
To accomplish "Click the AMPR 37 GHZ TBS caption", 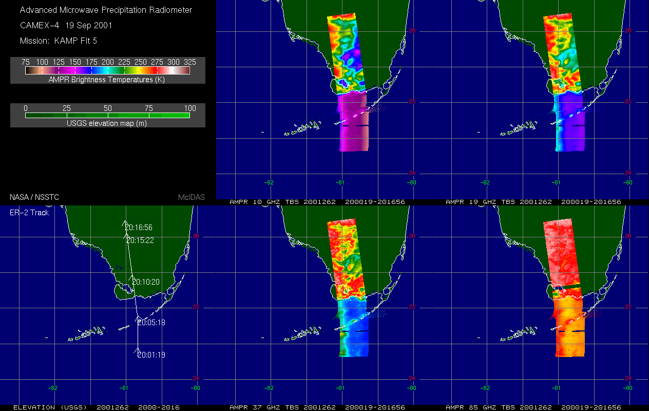I will [317, 407].
